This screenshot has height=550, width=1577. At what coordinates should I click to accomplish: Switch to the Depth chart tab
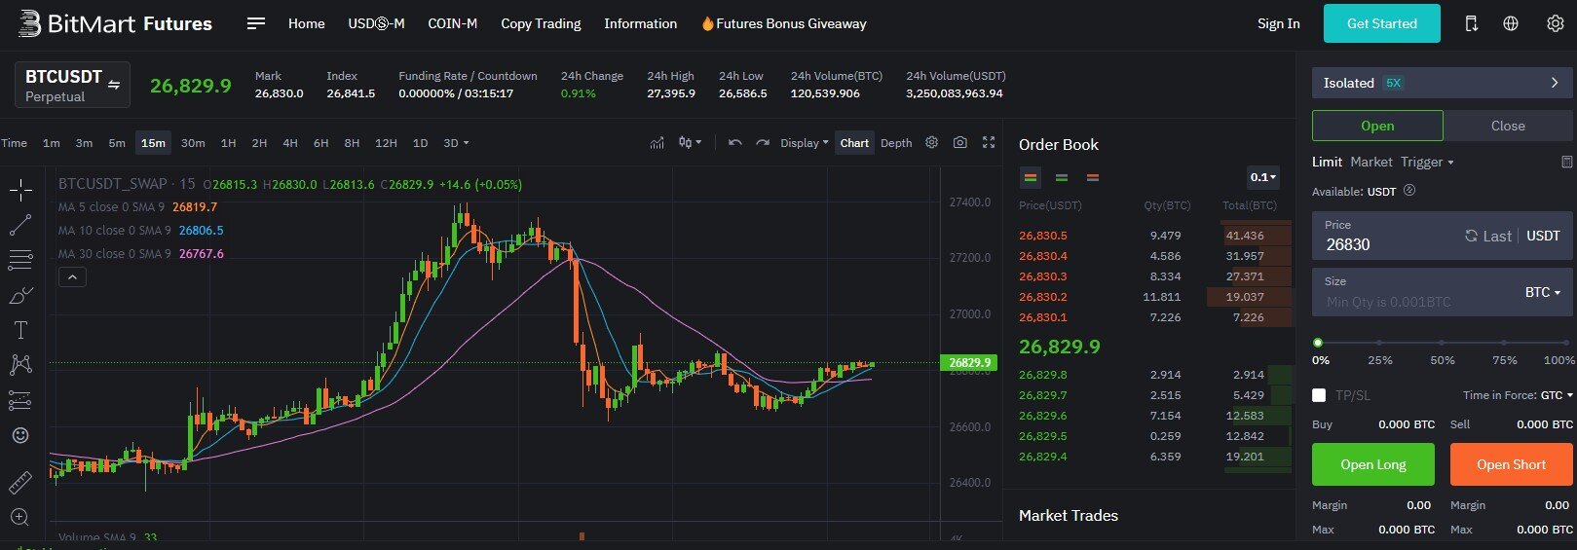point(896,143)
